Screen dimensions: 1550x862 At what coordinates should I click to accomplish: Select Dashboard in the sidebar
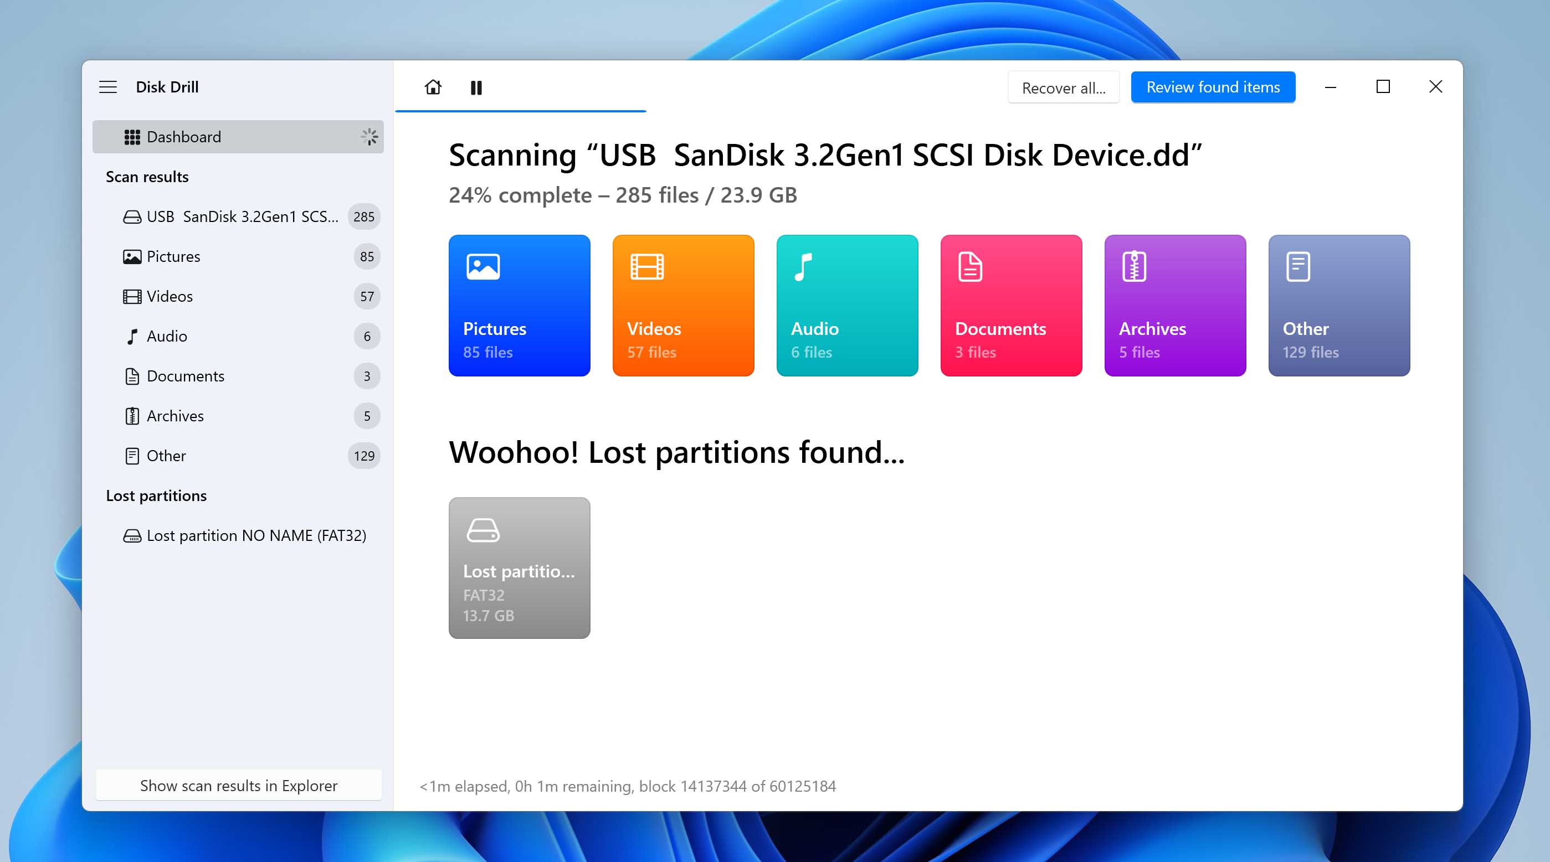click(x=238, y=137)
